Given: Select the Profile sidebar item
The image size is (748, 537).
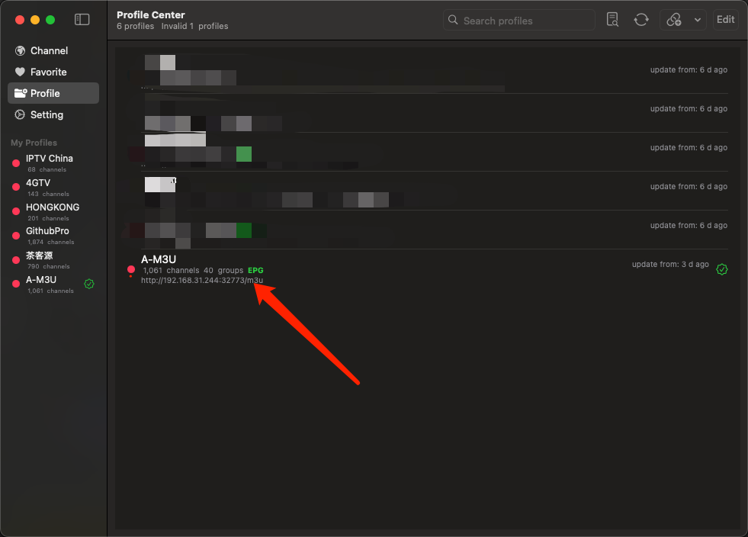Looking at the screenshot, I should click(45, 93).
